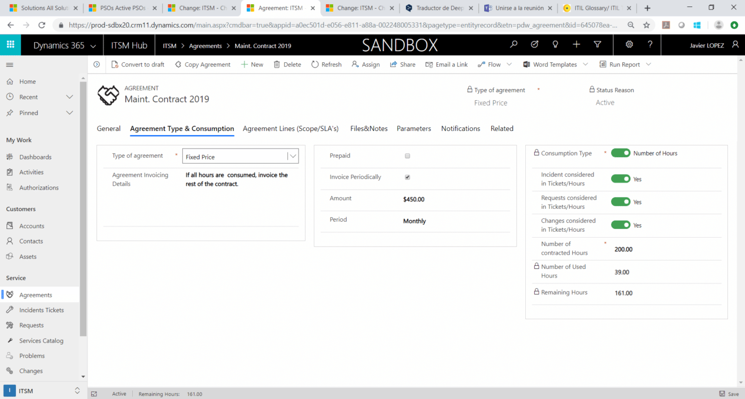This screenshot has width=745, height=399.
Task: Open Dashboards in the sidebar
Action: pyautogui.click(x=35, y=157)
